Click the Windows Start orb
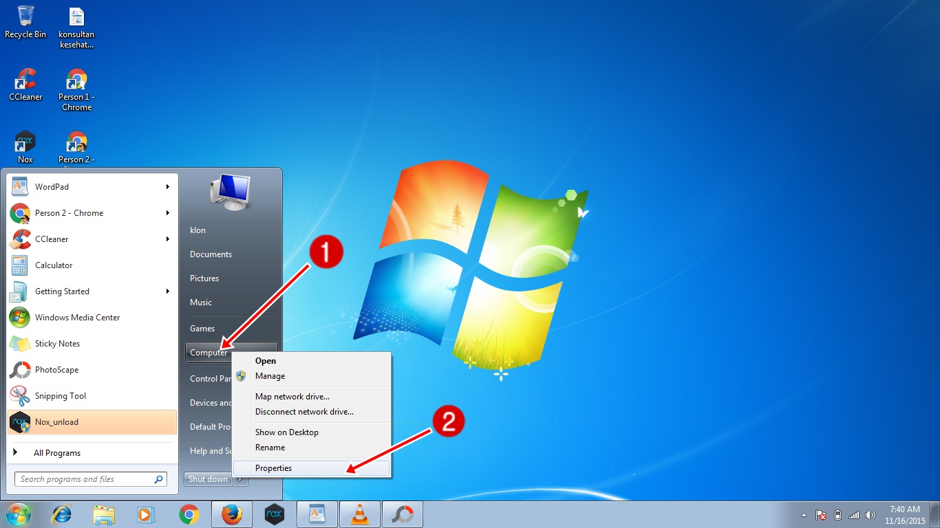 19,514
